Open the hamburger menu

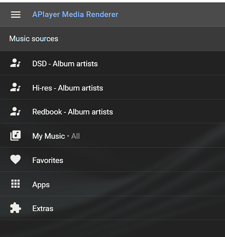[16, 15]
